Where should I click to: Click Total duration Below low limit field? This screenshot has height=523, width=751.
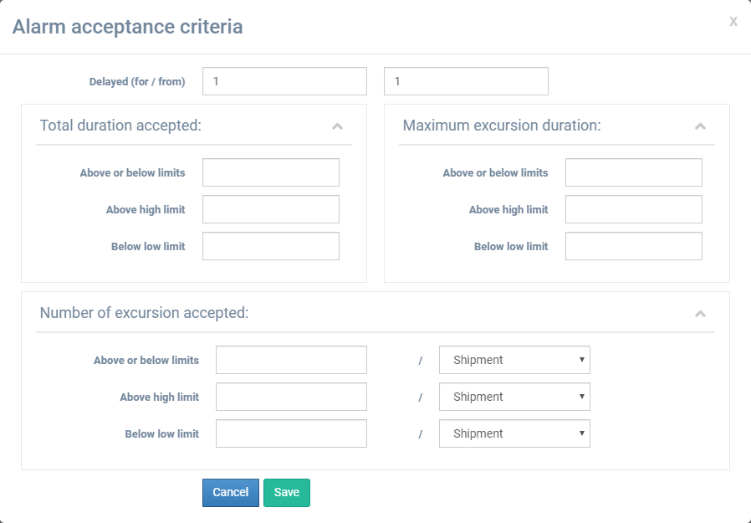click(x=271, y=246)
